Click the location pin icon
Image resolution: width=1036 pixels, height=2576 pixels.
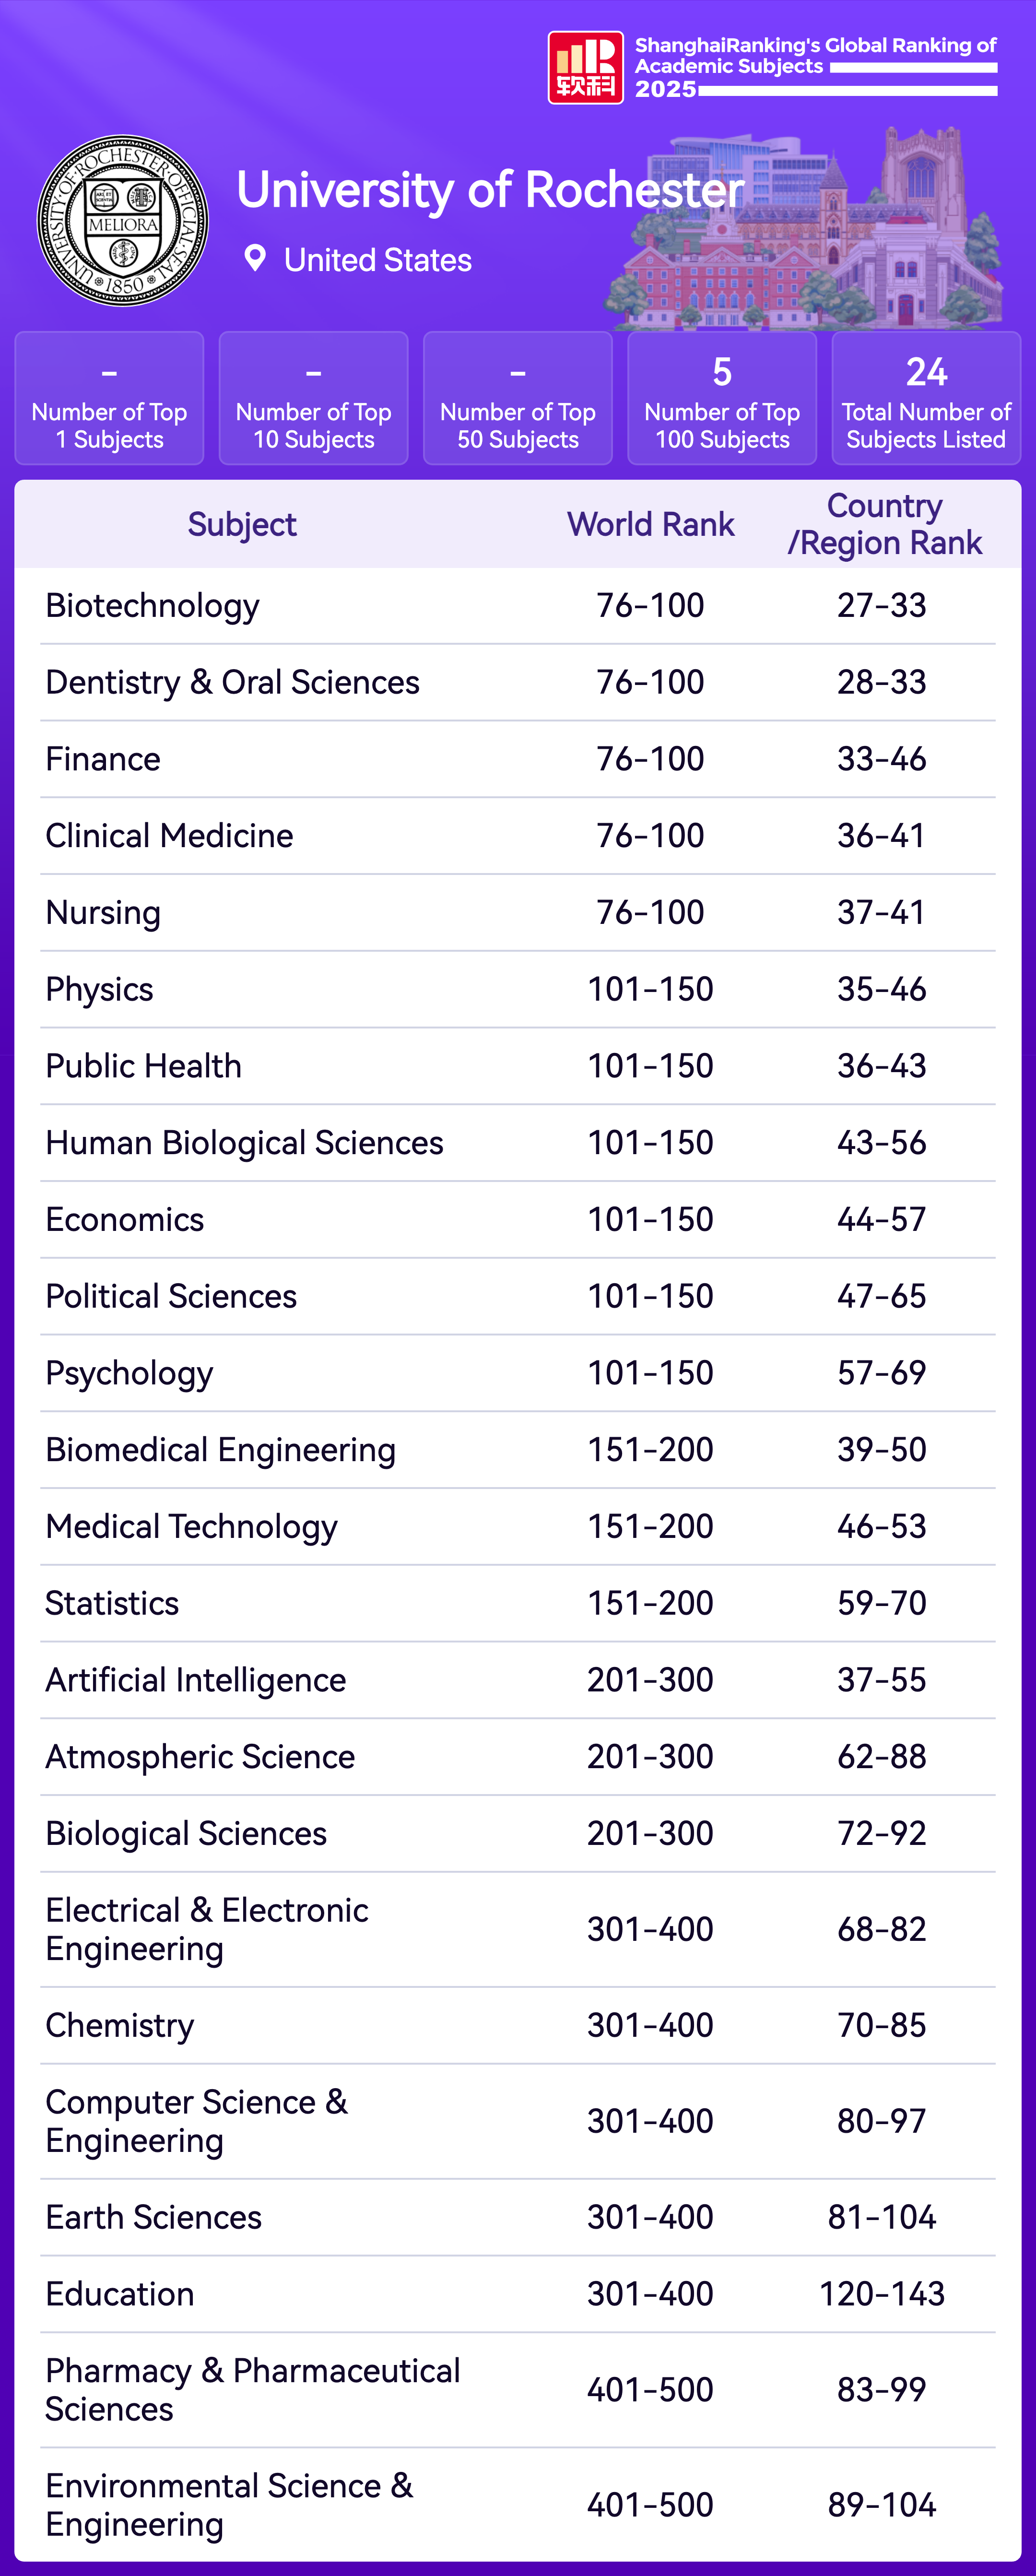click(255, 259)
